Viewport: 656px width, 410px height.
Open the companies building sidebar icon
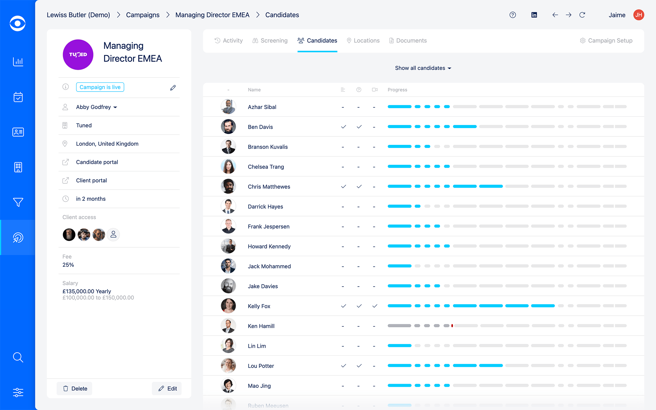18,167
